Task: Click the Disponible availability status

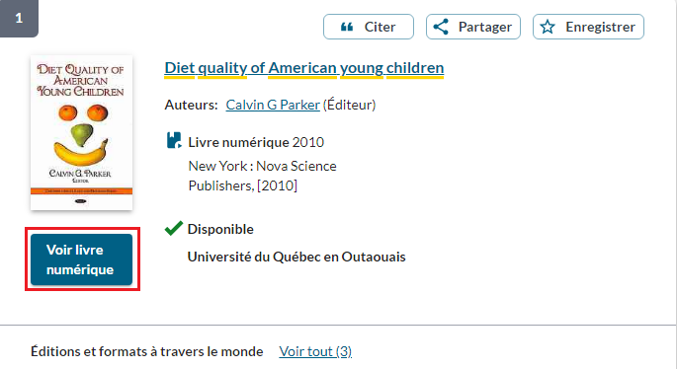Action: coord(220,229)
